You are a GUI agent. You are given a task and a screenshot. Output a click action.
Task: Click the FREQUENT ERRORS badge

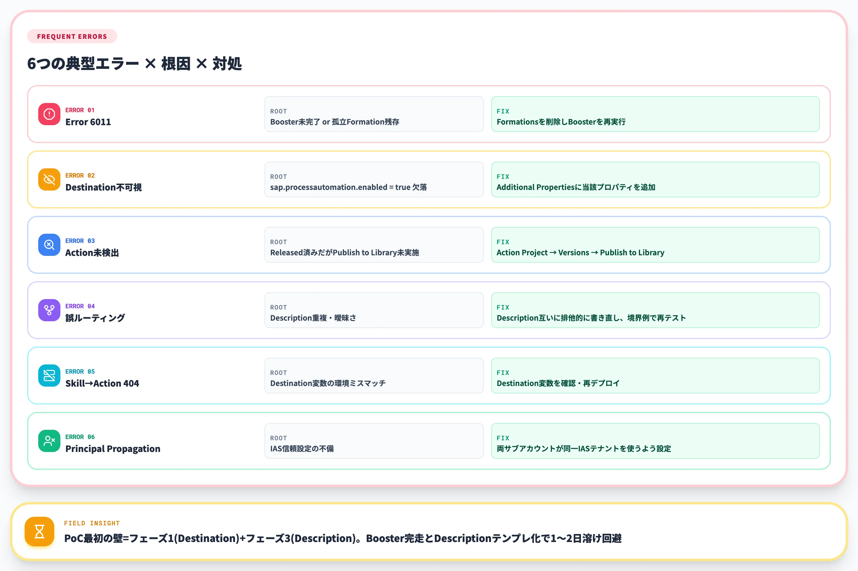click(72, 36)
